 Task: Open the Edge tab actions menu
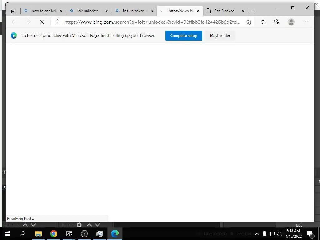pos(13,11)
